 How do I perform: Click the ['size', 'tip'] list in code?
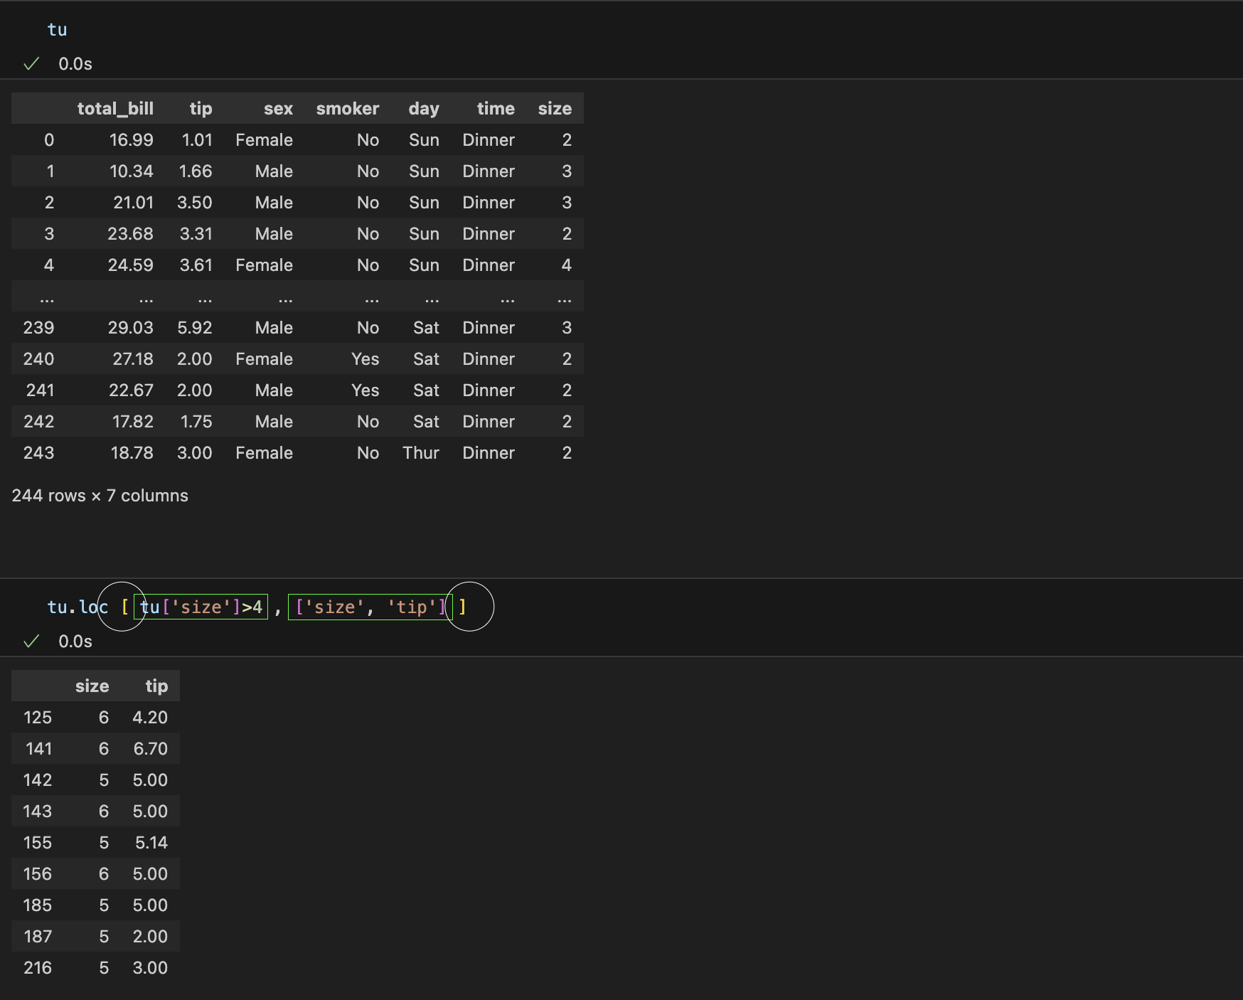(x=370, y=607)
